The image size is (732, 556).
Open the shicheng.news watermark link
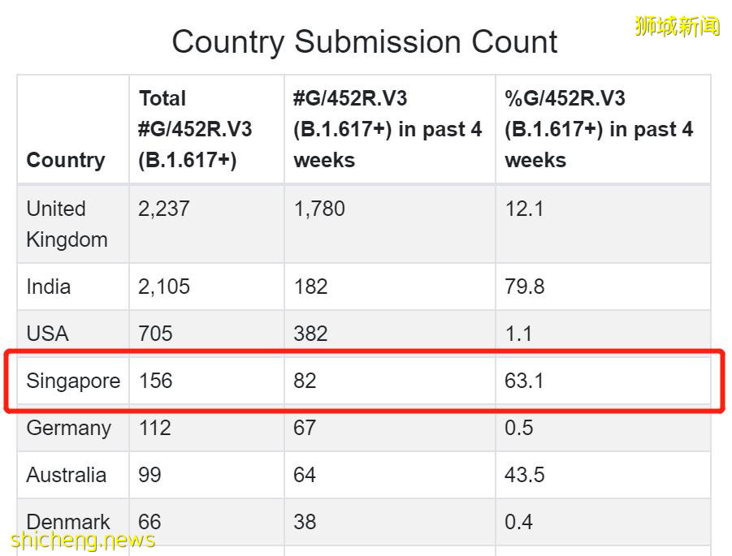pos(82,540)
